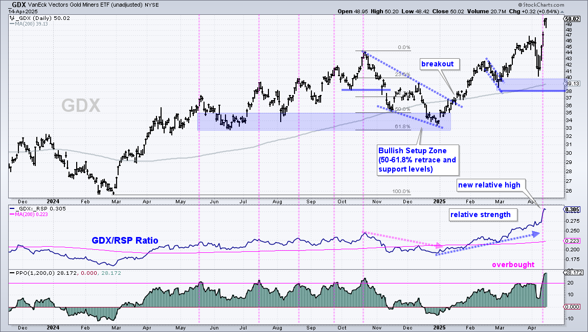Click the 50.02 last price tag

point(572,19)
